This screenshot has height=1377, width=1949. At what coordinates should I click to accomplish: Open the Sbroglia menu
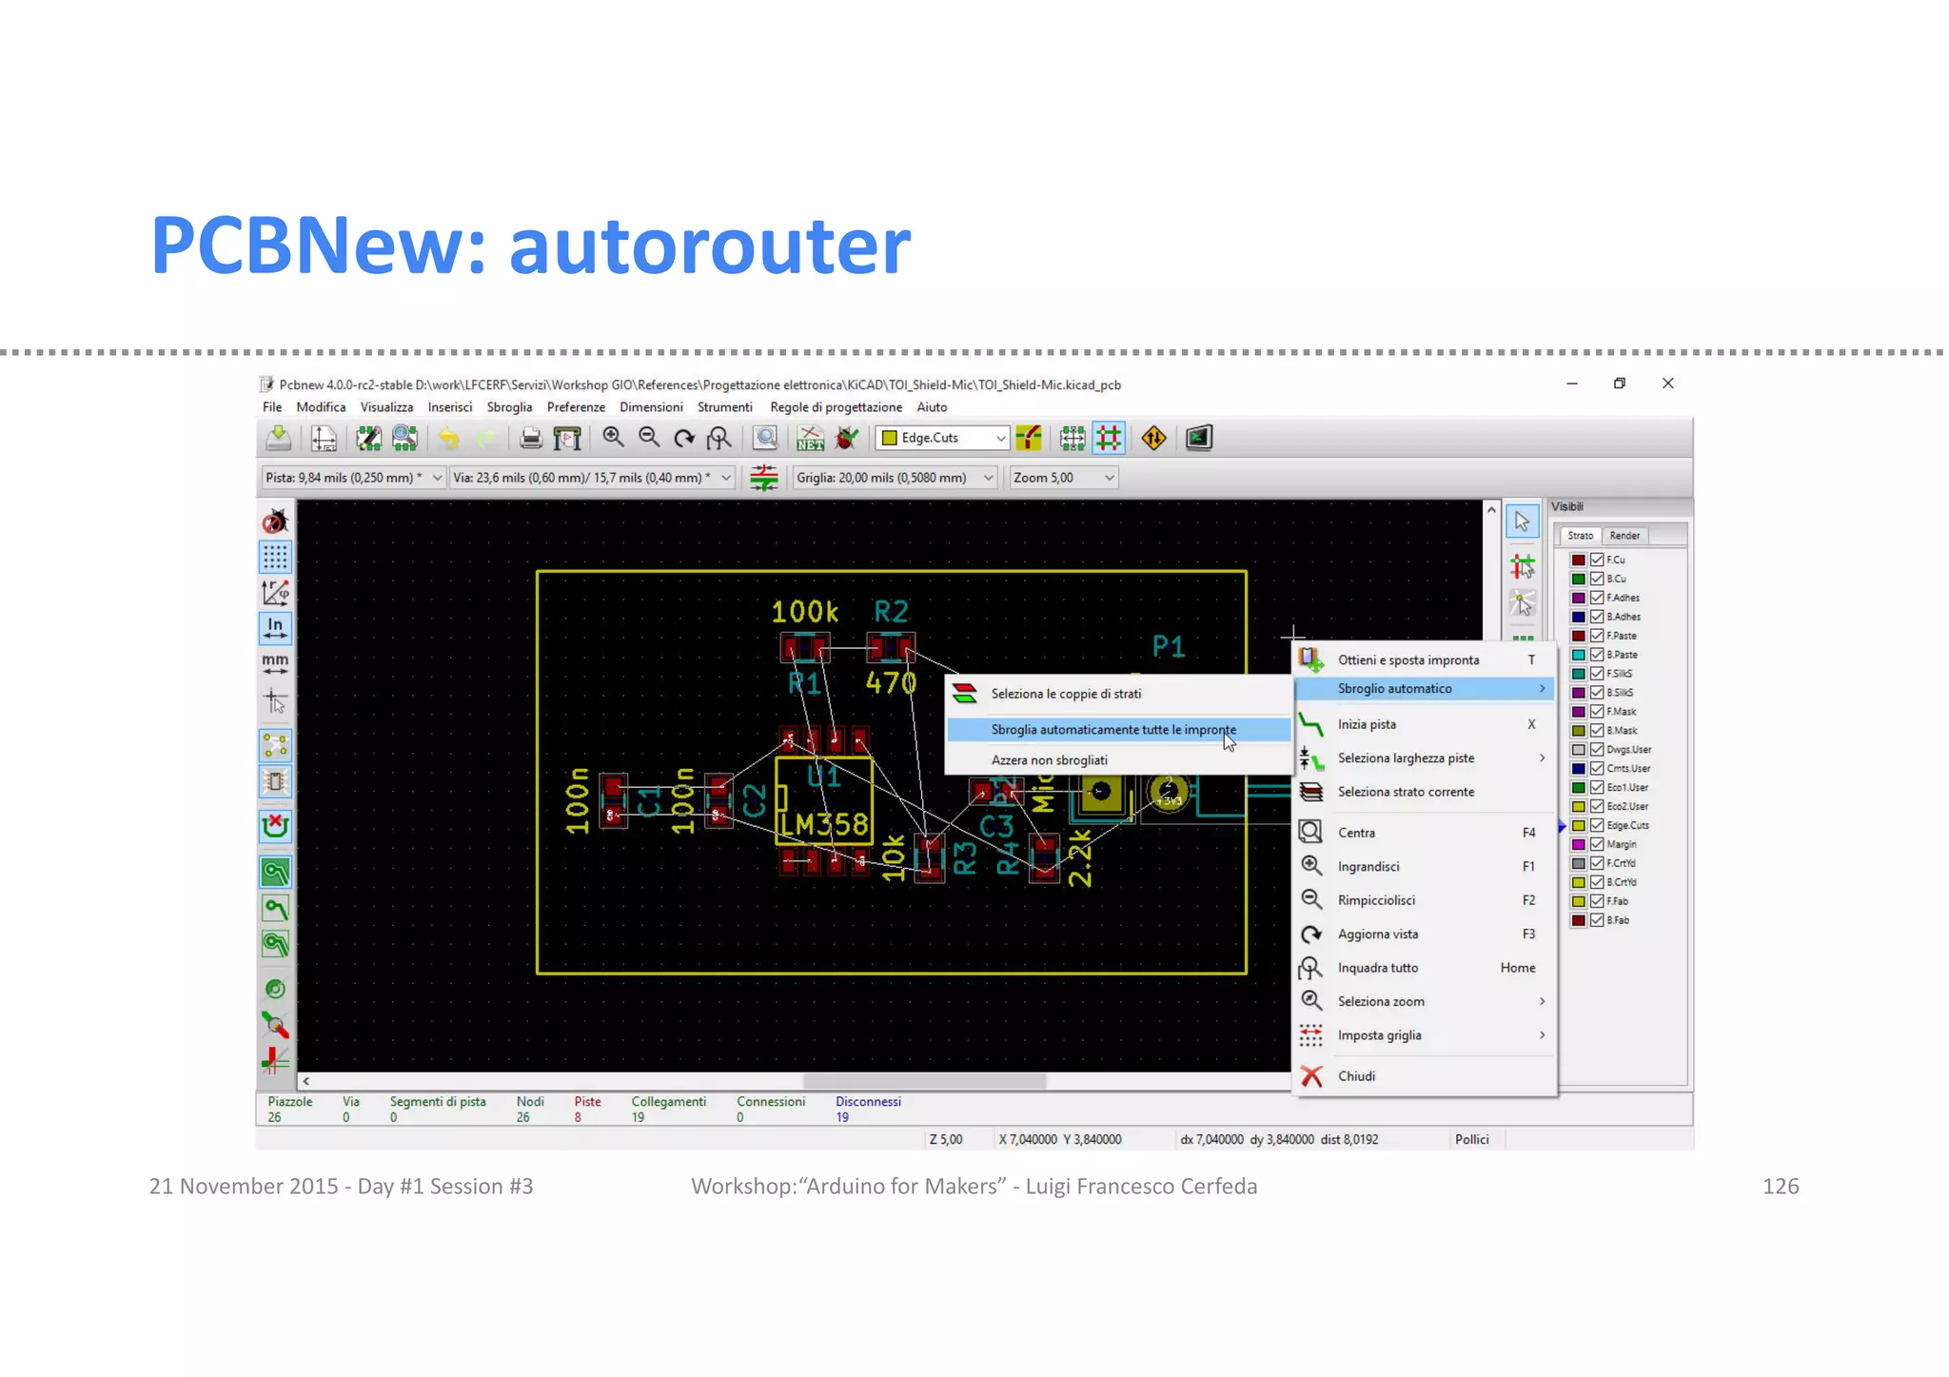coord(509,407)
